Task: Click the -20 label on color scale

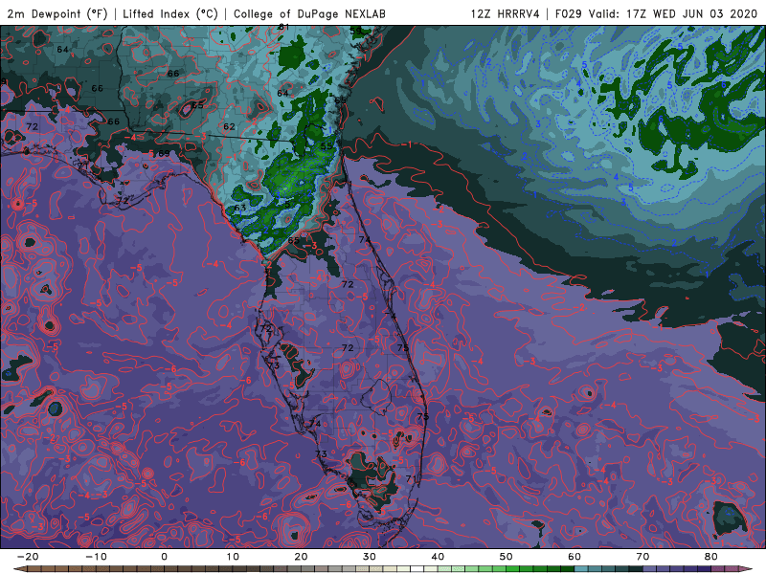Action: (x=28, y=557)
